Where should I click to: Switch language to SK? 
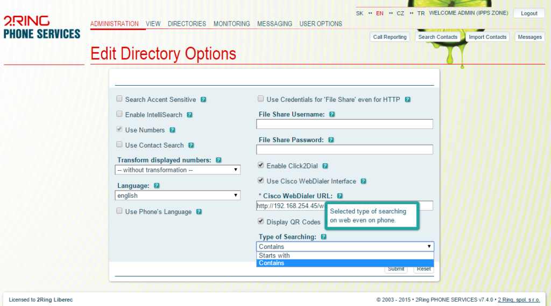pyautogui.click(x=359, y=13)
